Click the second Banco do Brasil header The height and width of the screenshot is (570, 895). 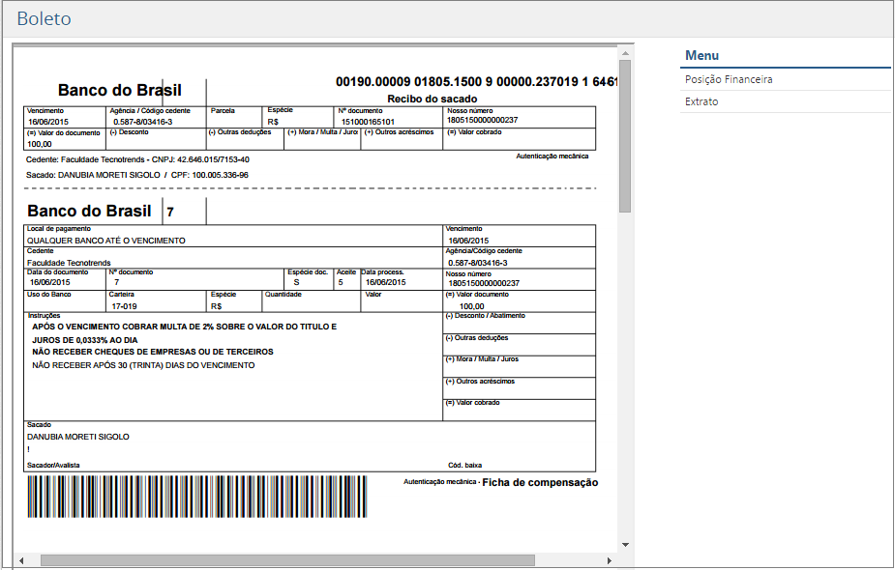click(92, 211)
